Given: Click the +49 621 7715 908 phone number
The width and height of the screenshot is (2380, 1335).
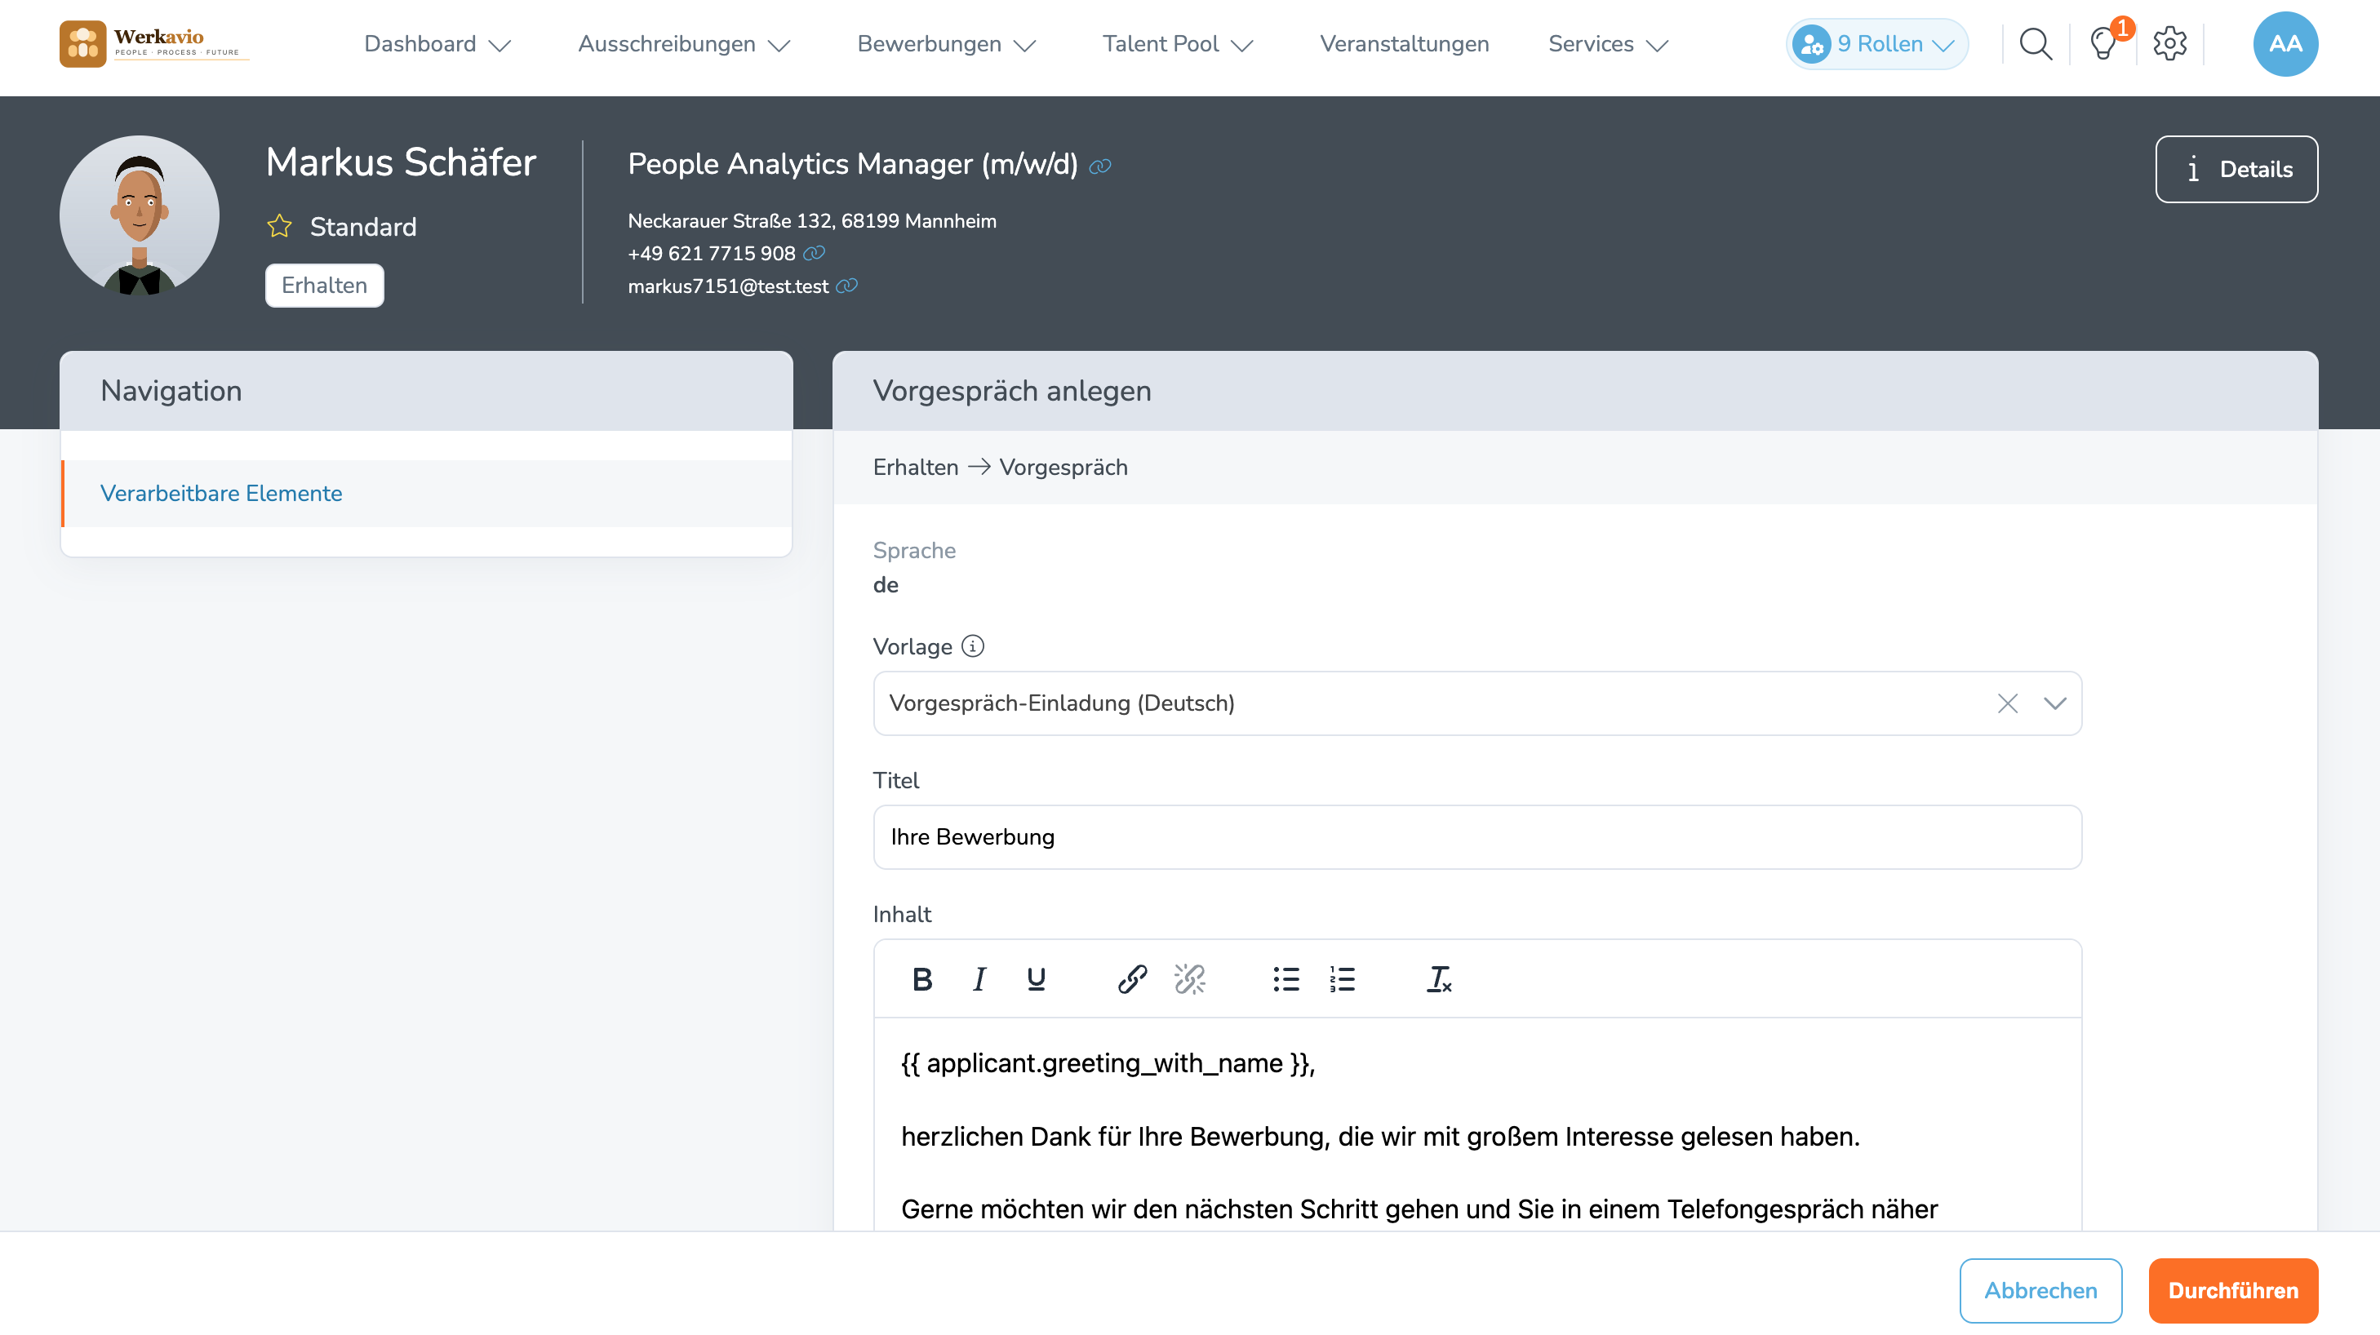Looking at the screenshot, I should [x=712, y=253].
